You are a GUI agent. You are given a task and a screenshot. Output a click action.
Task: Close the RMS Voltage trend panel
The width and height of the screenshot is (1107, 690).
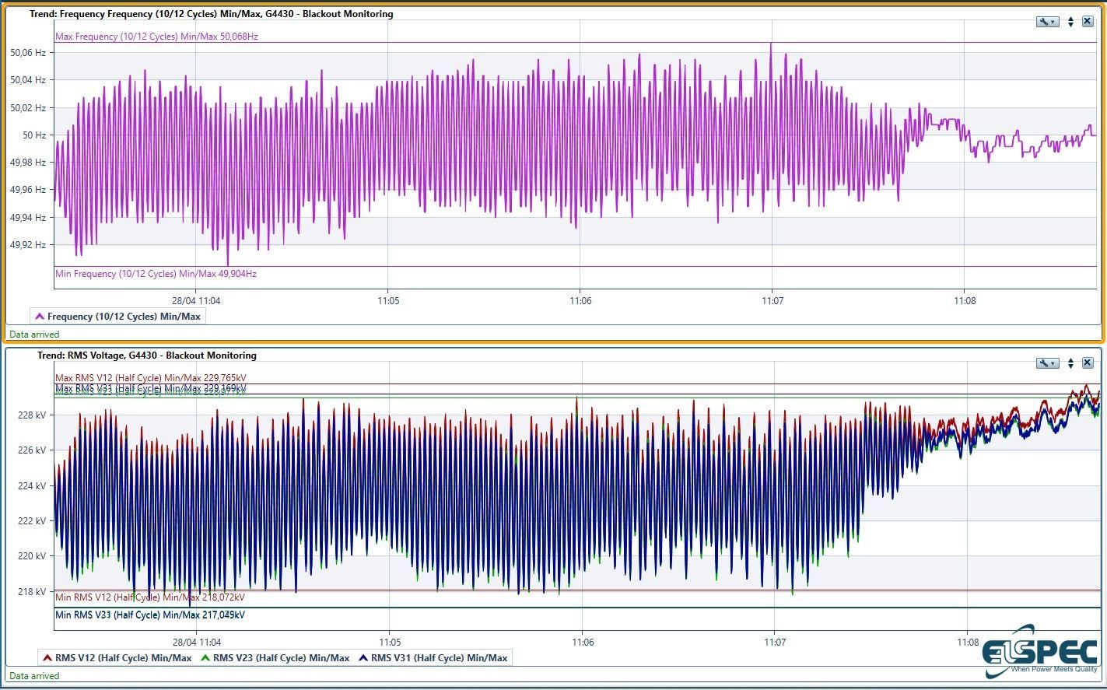pyautogui.click(x=1088, y=363)
